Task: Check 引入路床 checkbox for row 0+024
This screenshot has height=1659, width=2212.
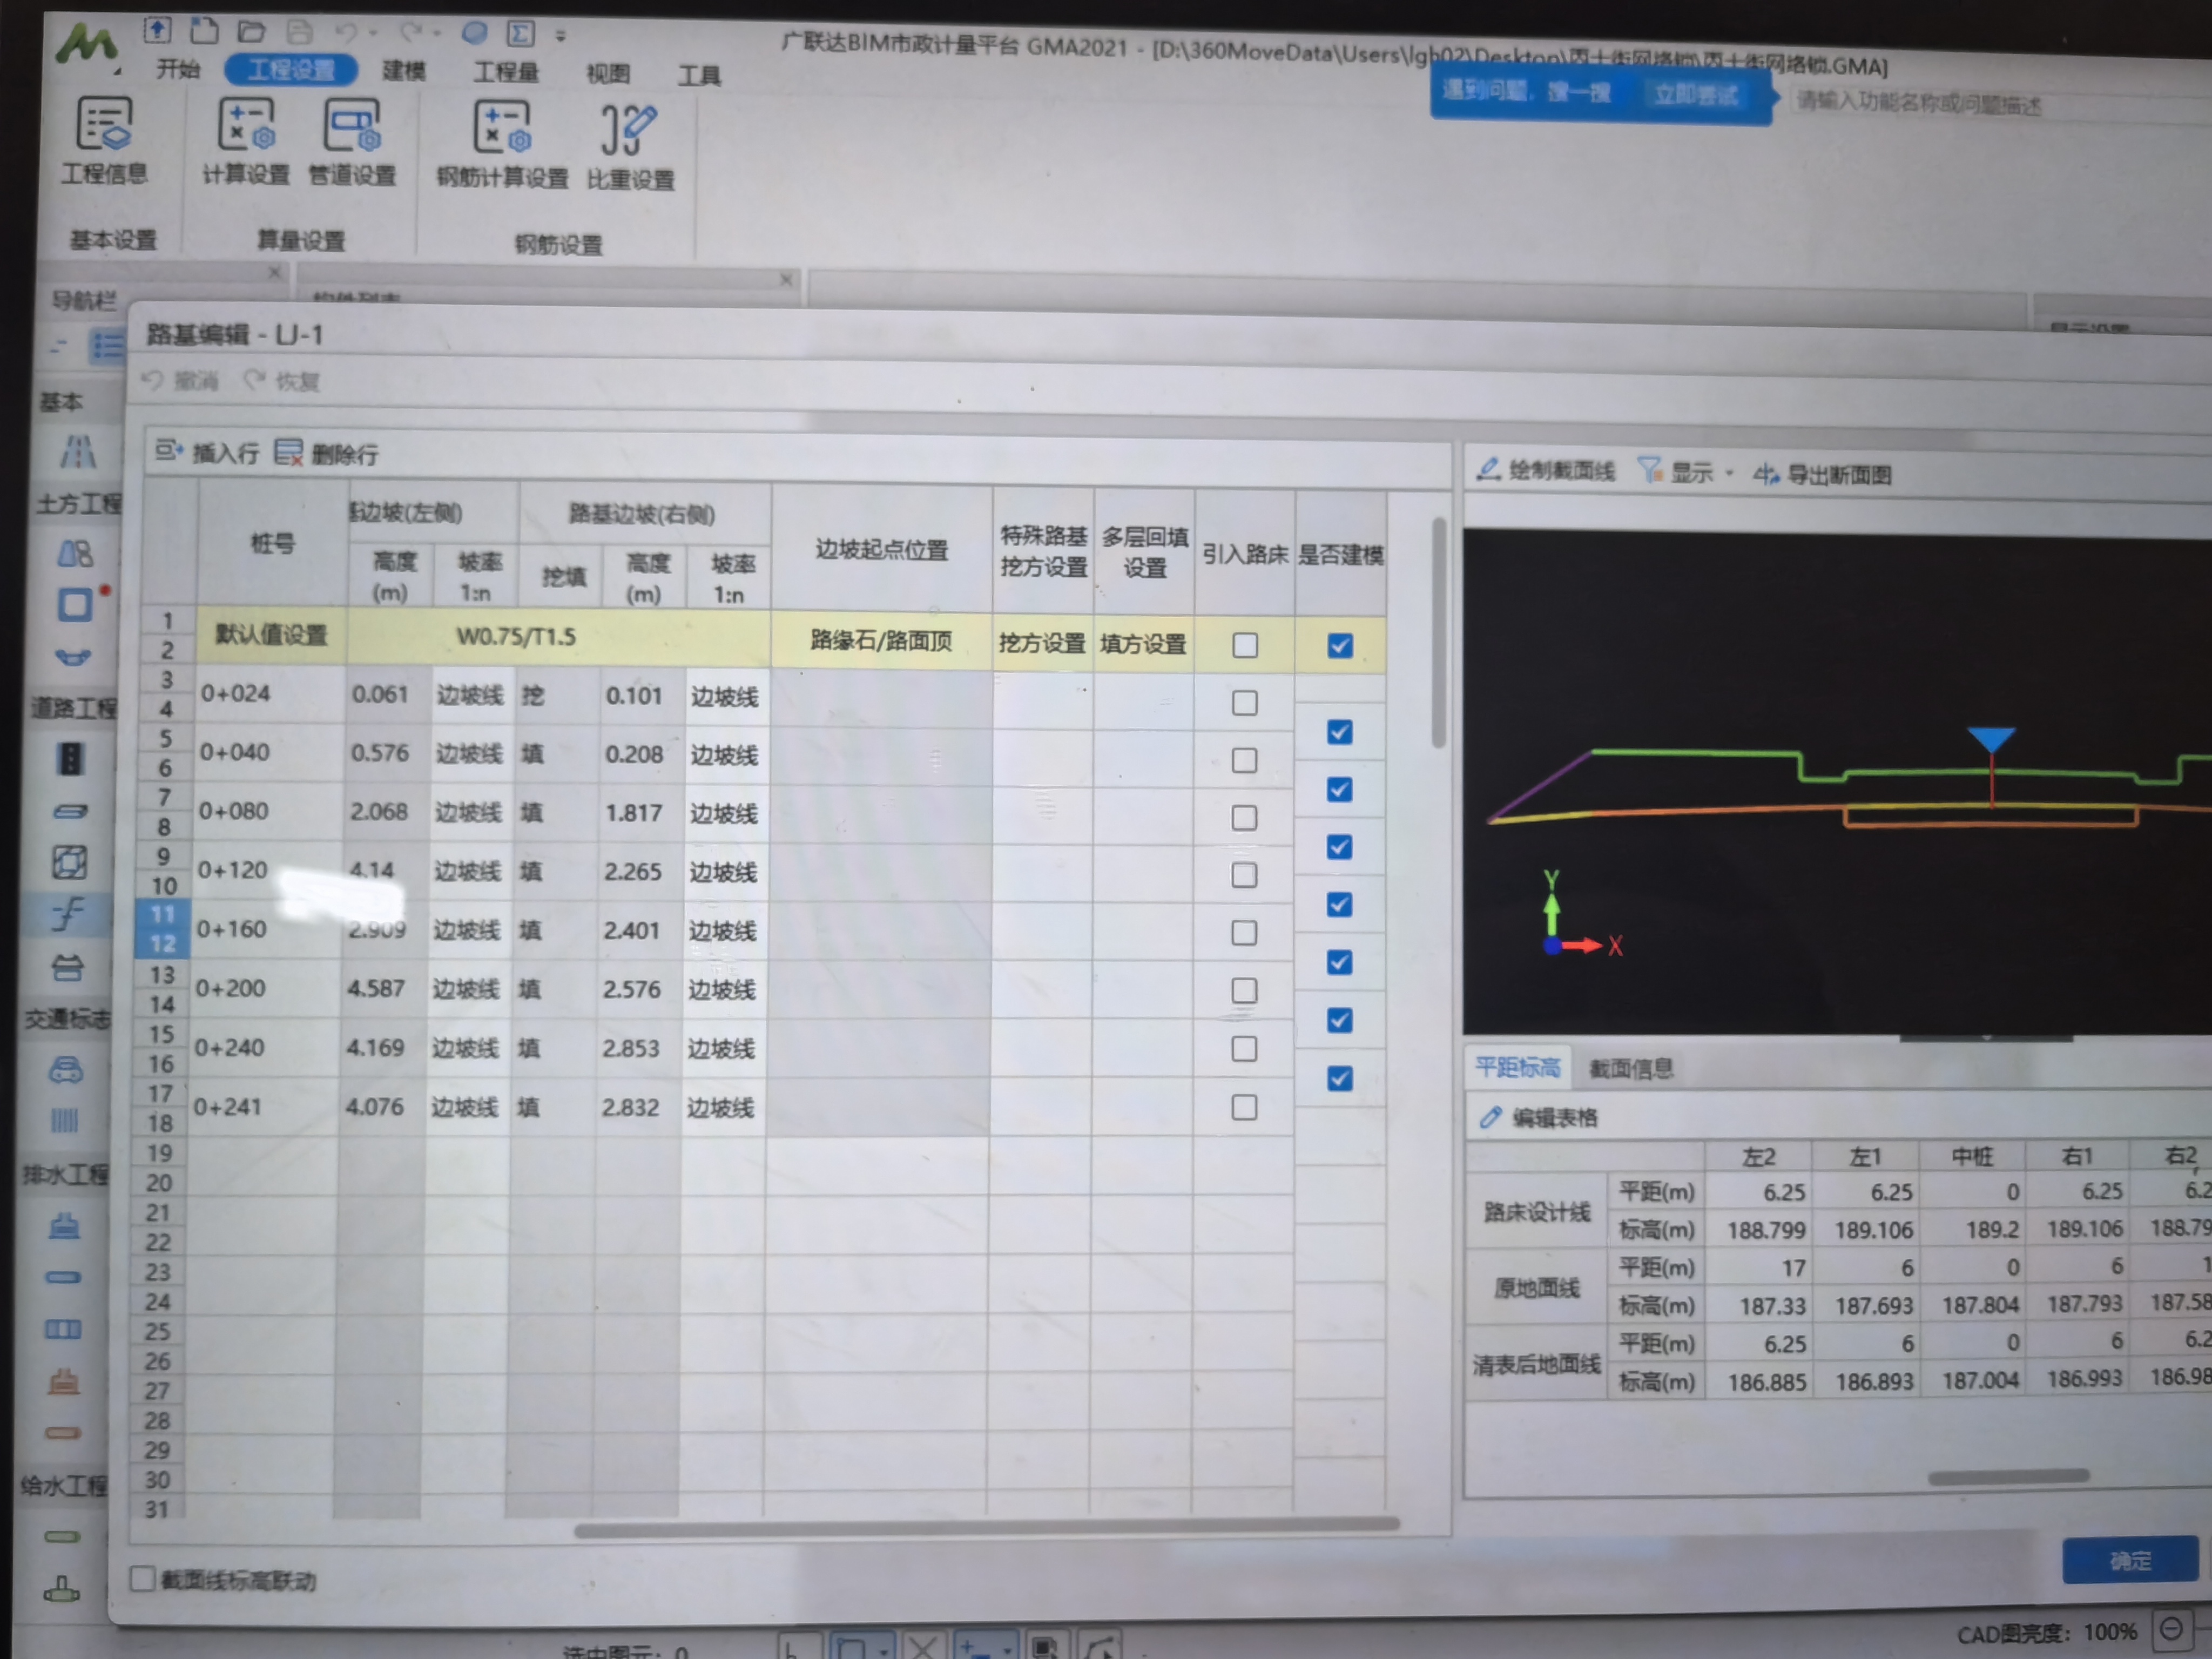Action: [1245, 703]
